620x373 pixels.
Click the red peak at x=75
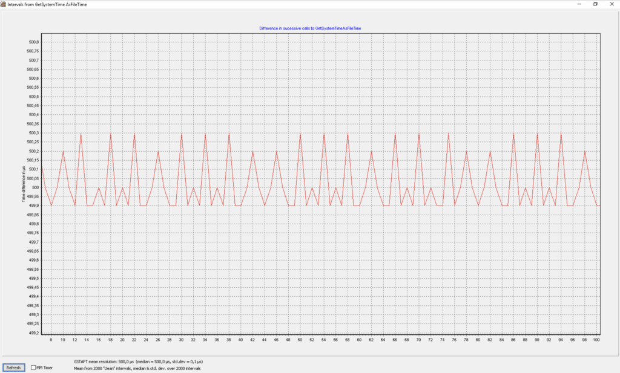click(x=448, y=134)
